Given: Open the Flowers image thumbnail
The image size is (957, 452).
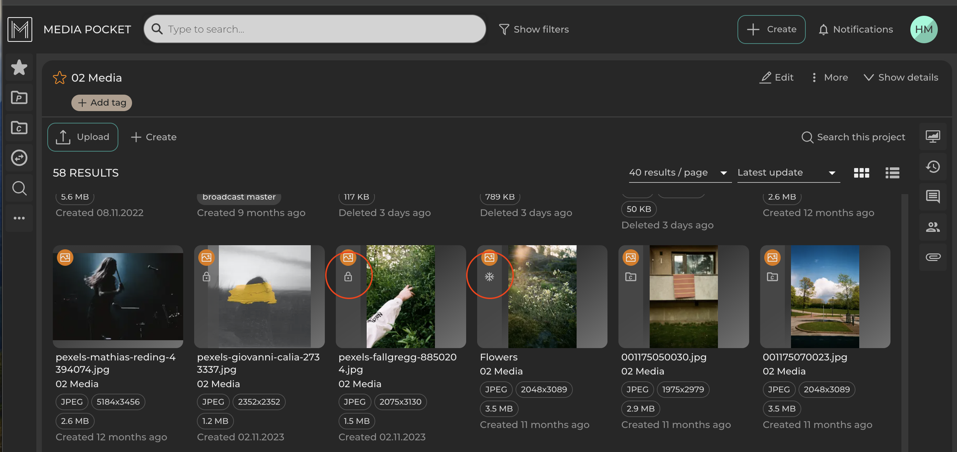Looking at the screenshot, I should pos(542,296).
